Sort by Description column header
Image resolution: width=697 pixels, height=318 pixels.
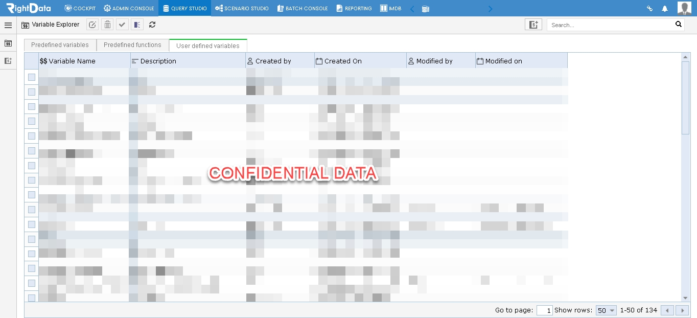point(188,61)
